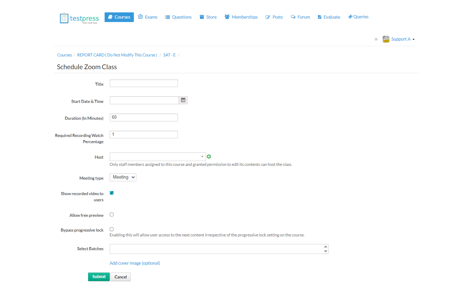
Task: Click the Title input field
Action: coord(144,83)
